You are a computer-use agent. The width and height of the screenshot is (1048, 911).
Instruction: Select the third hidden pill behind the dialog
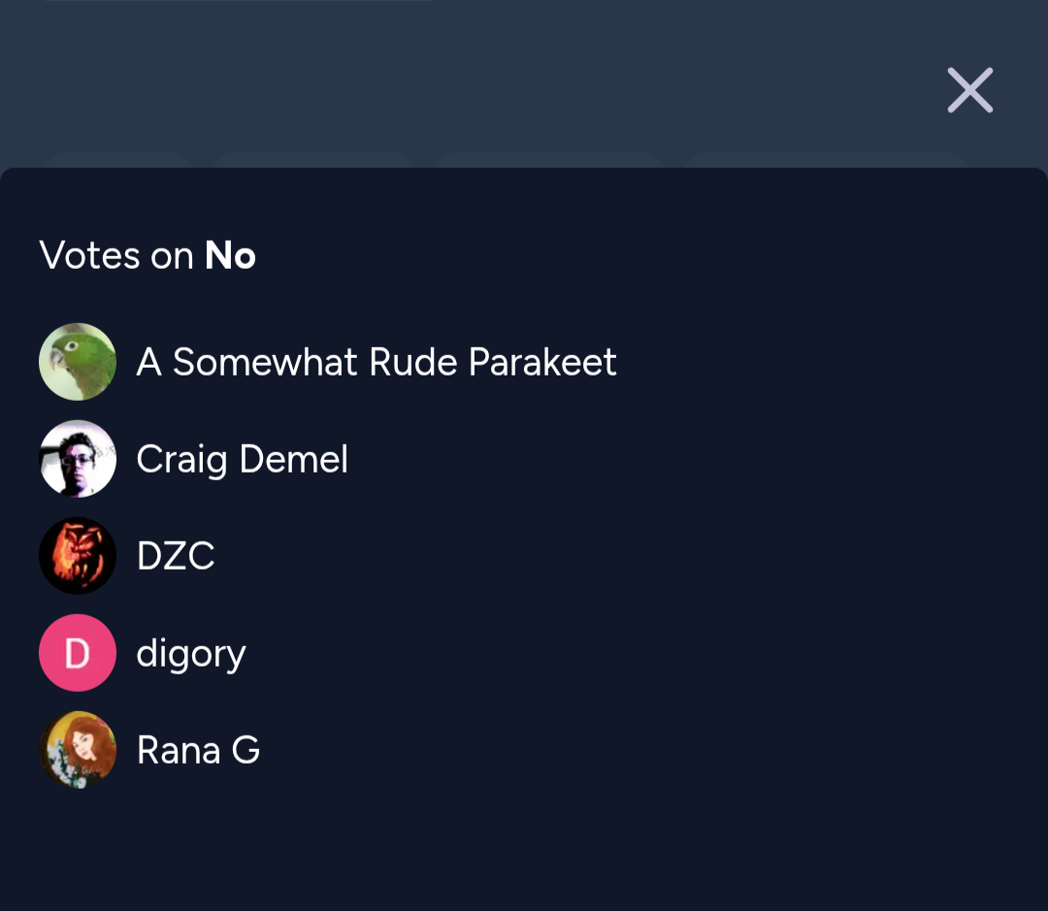point(549,159)
